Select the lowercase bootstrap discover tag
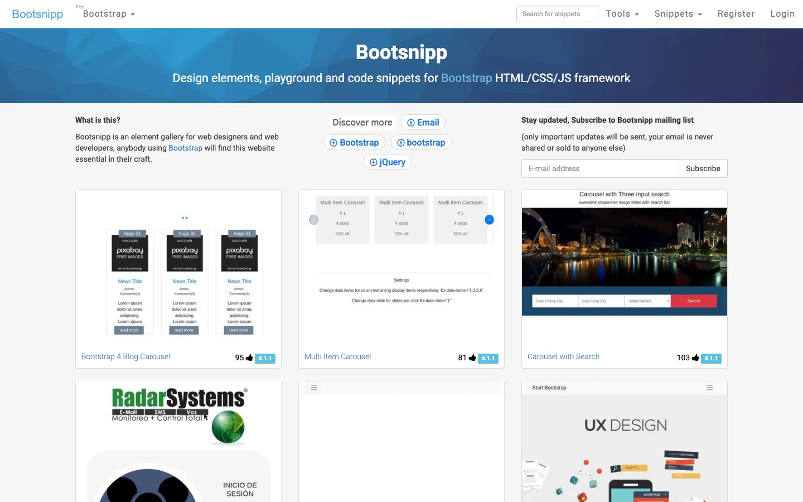Image resolution: width=803 pixels, height=502 pixels. [421, 143]
